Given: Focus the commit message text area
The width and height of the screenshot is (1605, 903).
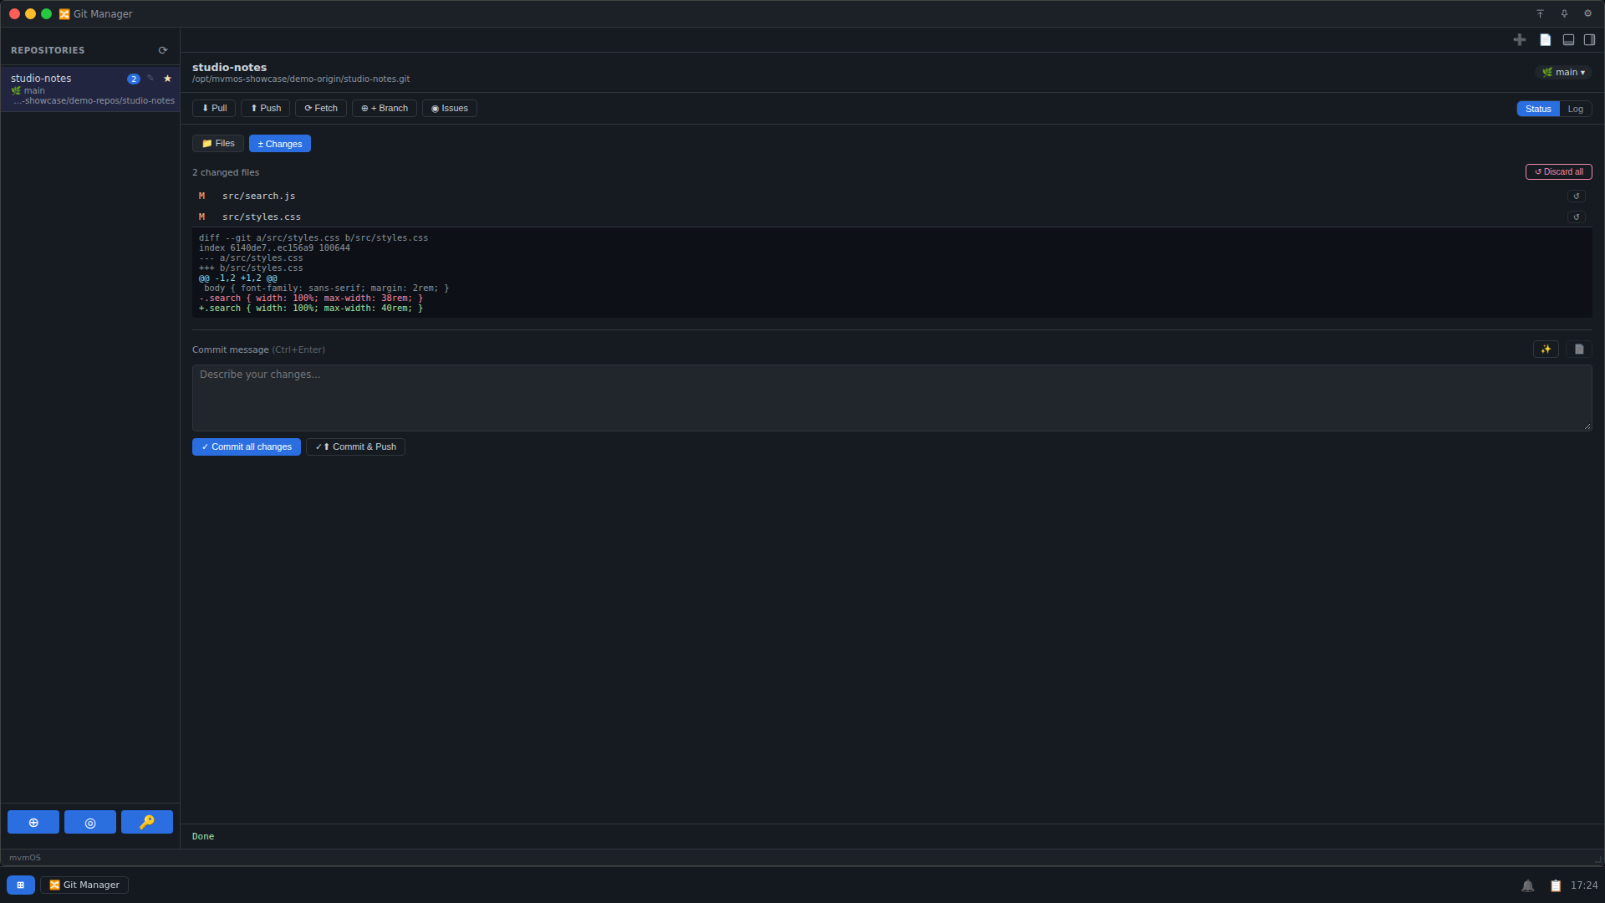Looking at the screenshot, I should (x=892, y=398).
